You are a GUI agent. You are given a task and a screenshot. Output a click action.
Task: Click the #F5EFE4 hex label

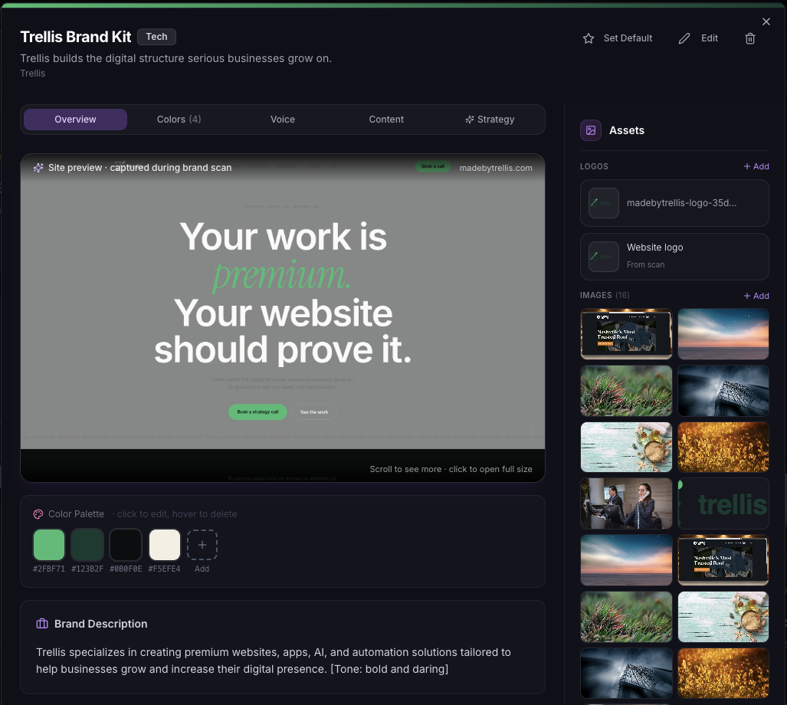[x=164, y=569]
